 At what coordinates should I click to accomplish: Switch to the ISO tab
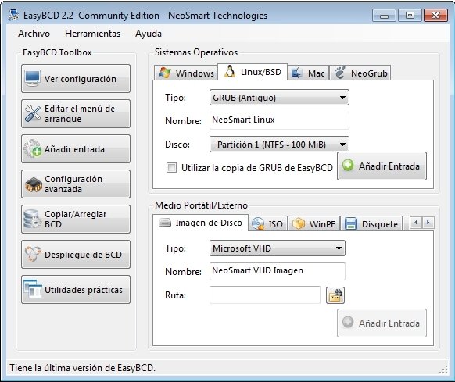(x=268, y=223)
